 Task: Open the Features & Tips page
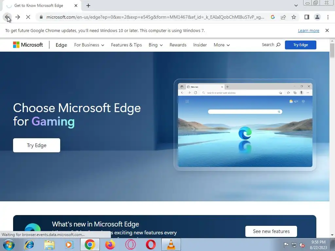127,45
